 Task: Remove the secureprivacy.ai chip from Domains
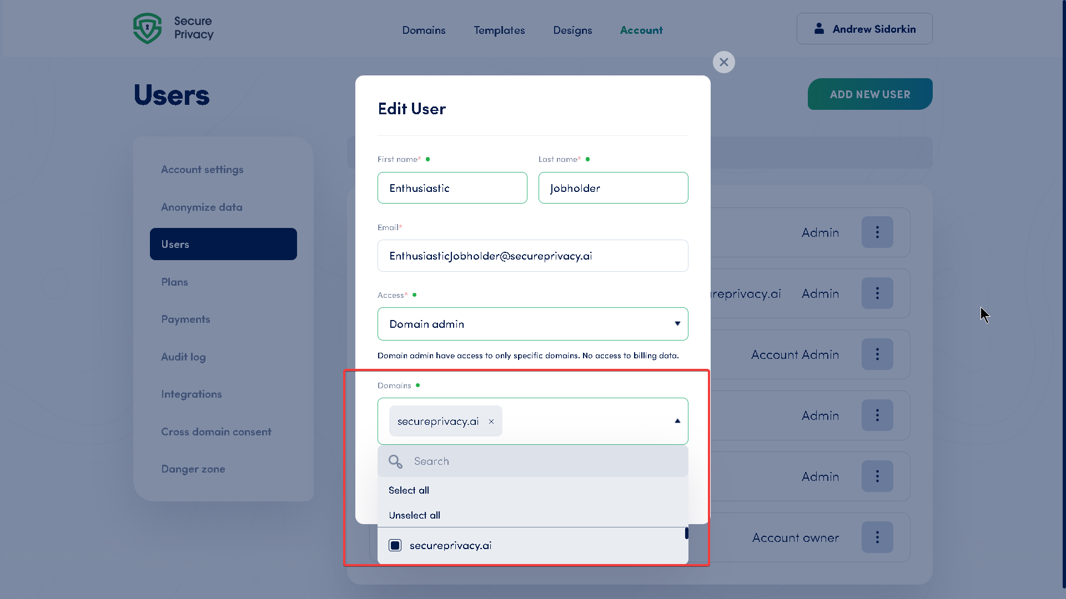tap(491, 422)
